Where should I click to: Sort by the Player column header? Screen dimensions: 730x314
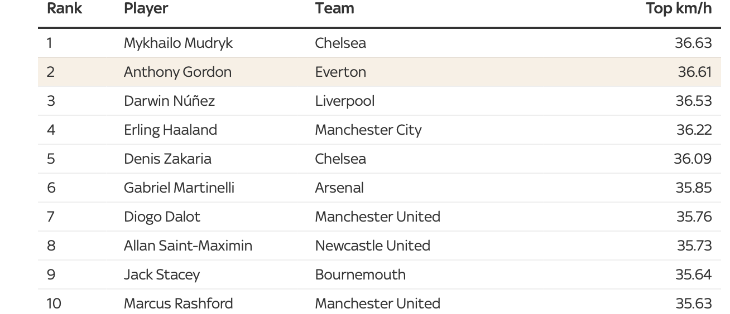tap(146, 9)
